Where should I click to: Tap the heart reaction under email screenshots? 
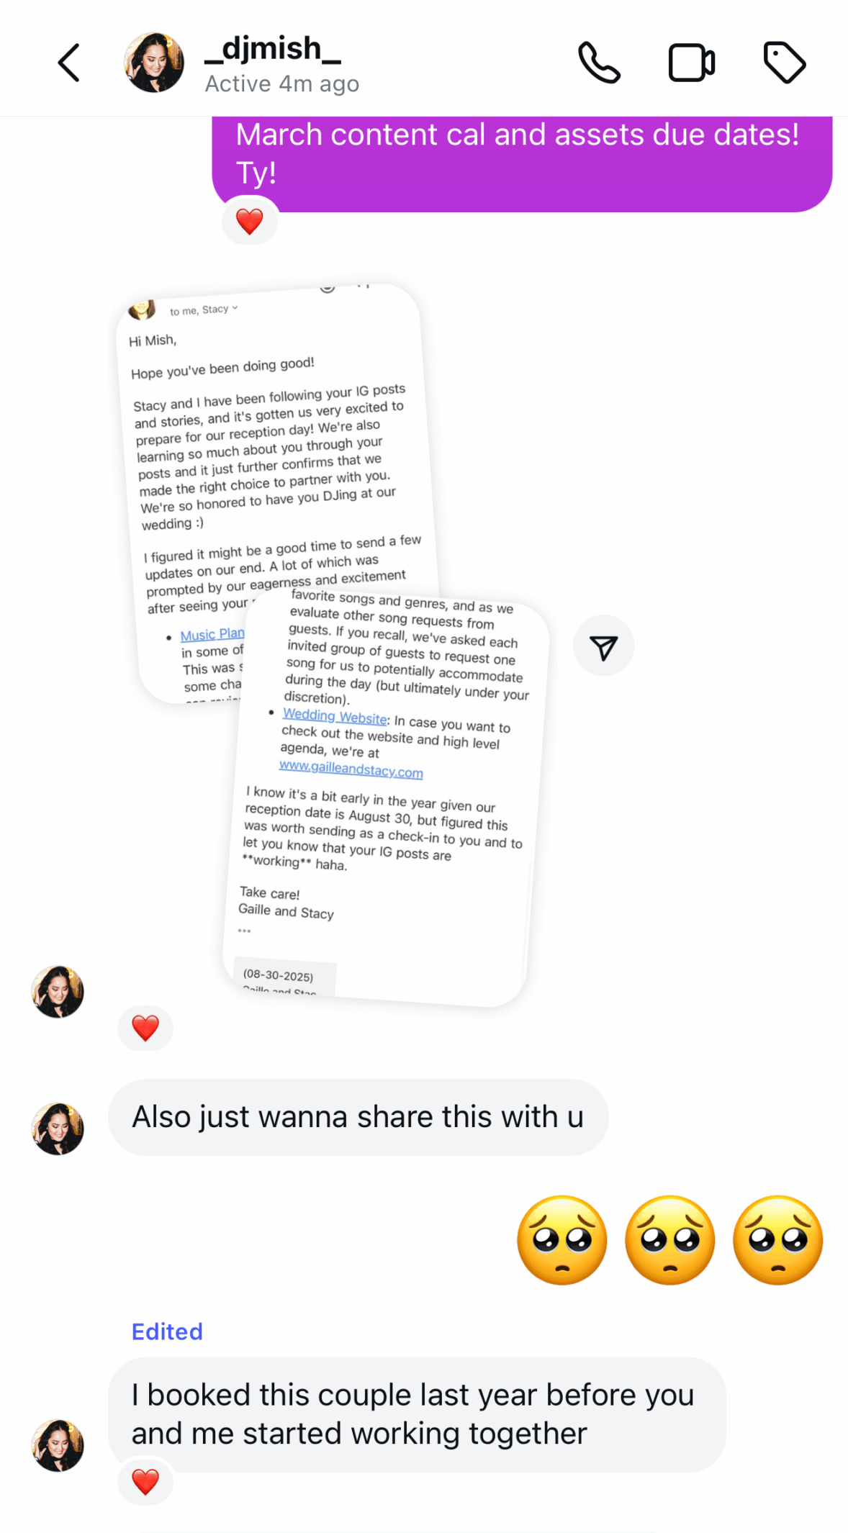coord(145,1028)
